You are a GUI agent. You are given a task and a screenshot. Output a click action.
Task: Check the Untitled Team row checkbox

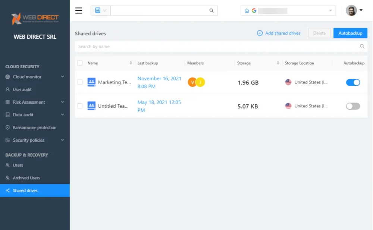80,106
